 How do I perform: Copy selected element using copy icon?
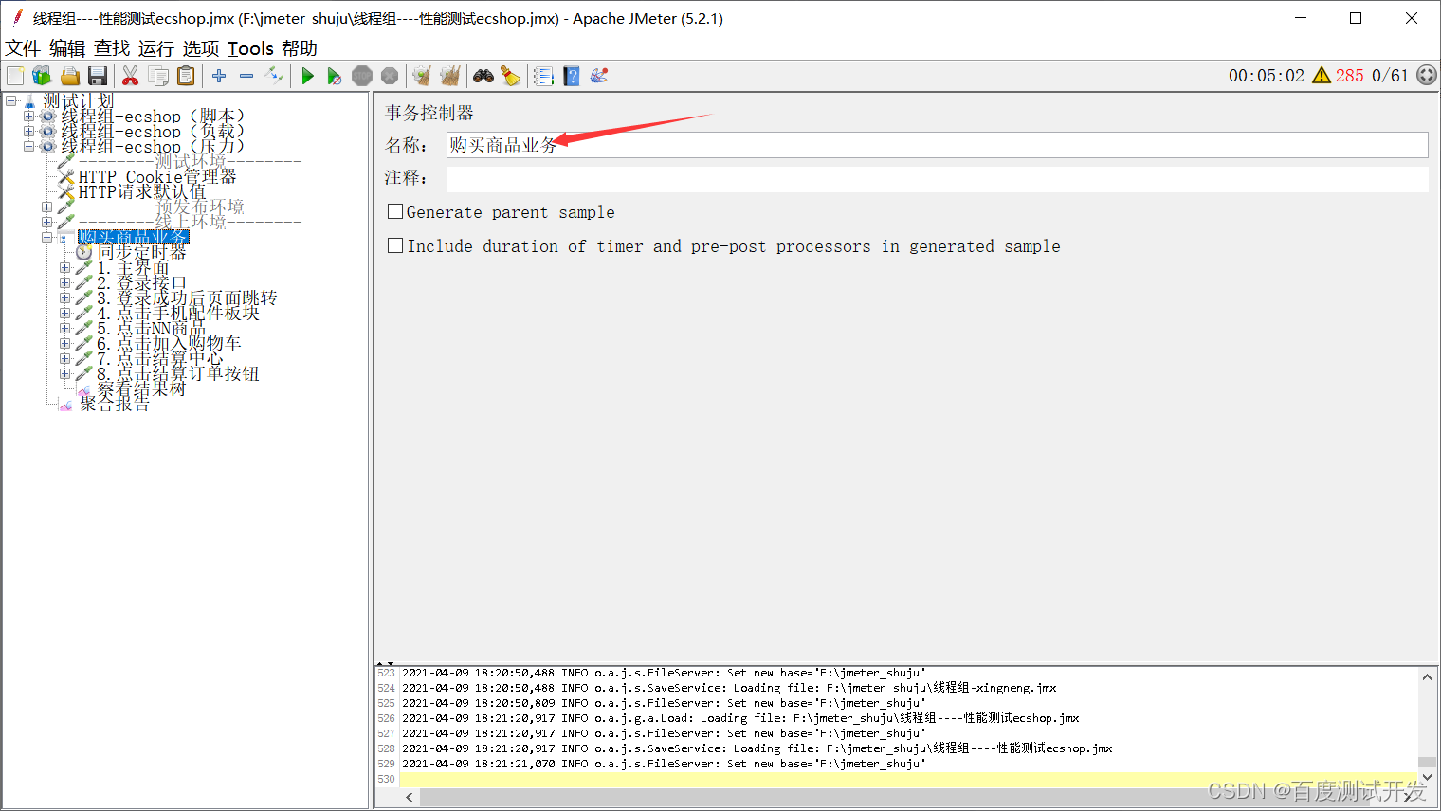click(158, 76)
